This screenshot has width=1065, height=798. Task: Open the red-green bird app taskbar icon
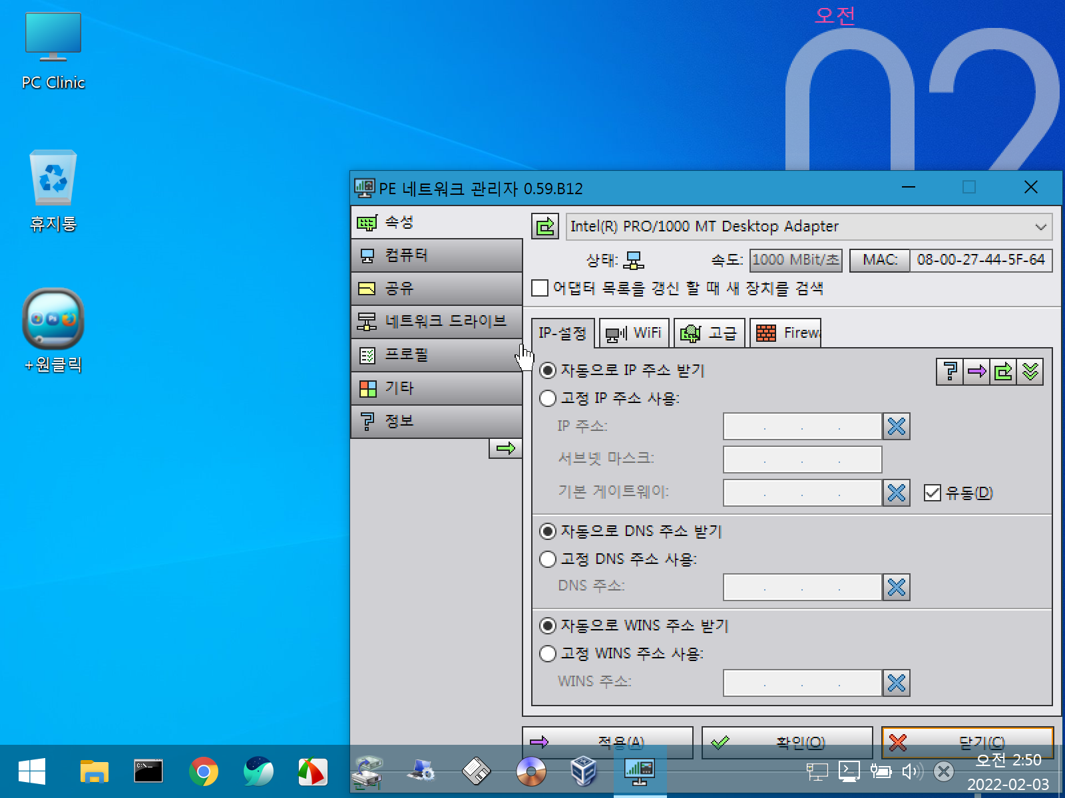pos(312,771)
